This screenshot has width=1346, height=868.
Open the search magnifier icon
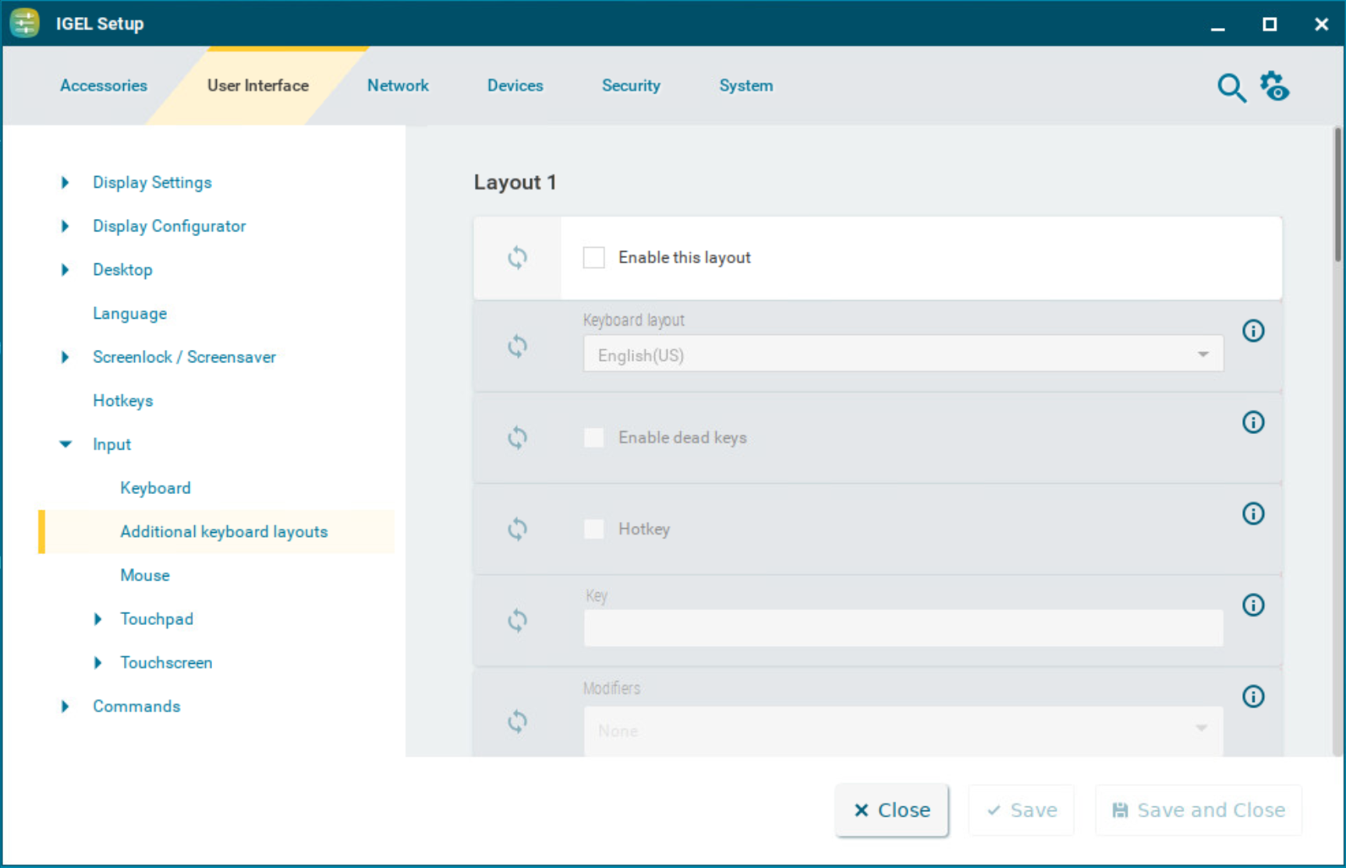pos(1231,88)
